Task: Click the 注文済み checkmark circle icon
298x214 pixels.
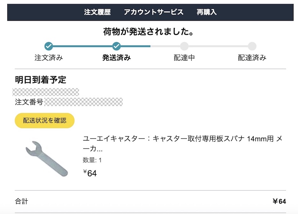Action: [49, 46]
